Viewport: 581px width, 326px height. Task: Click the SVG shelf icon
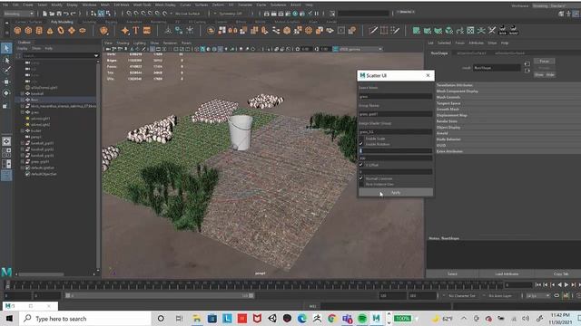147,31
